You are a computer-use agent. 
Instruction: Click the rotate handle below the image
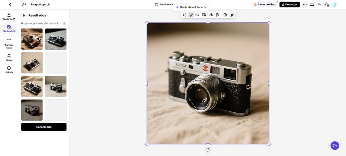pos(208,150)
